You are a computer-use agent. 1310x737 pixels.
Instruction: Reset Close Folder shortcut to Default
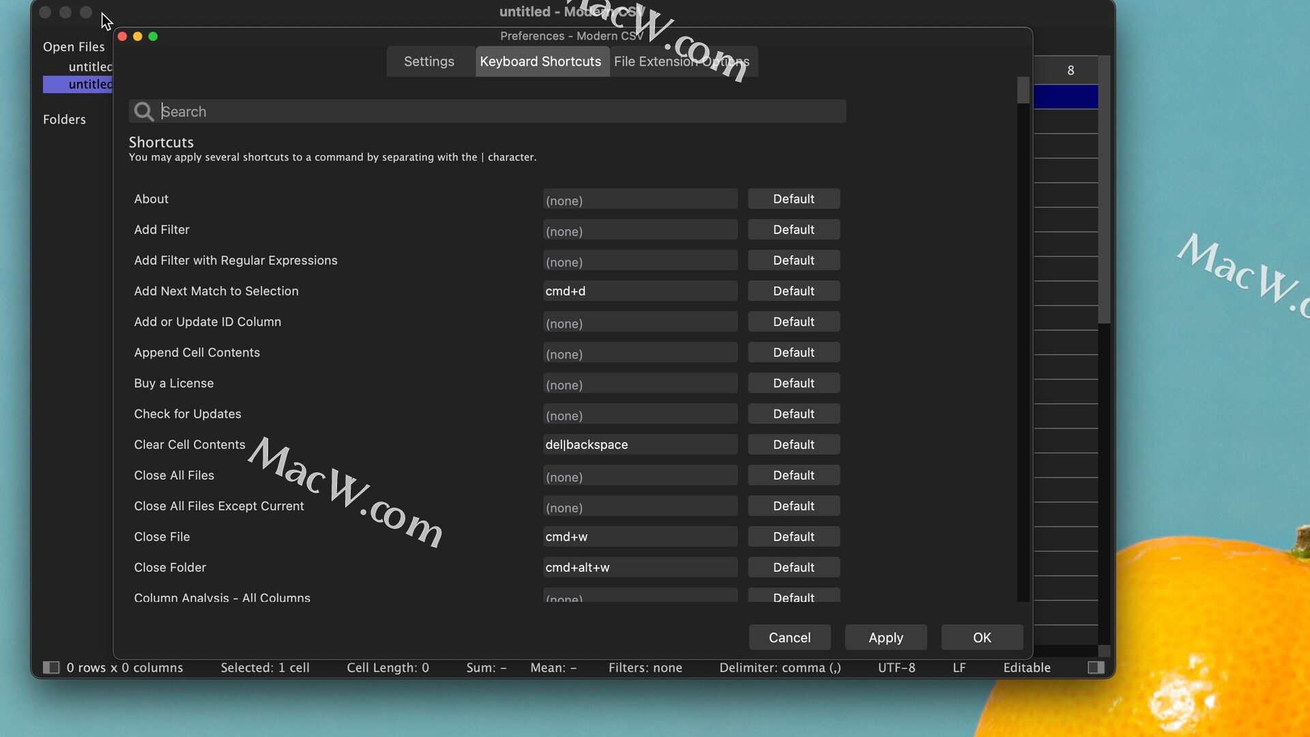pos(794,568)
